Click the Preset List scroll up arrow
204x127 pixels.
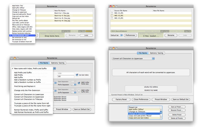click(161, 109)
